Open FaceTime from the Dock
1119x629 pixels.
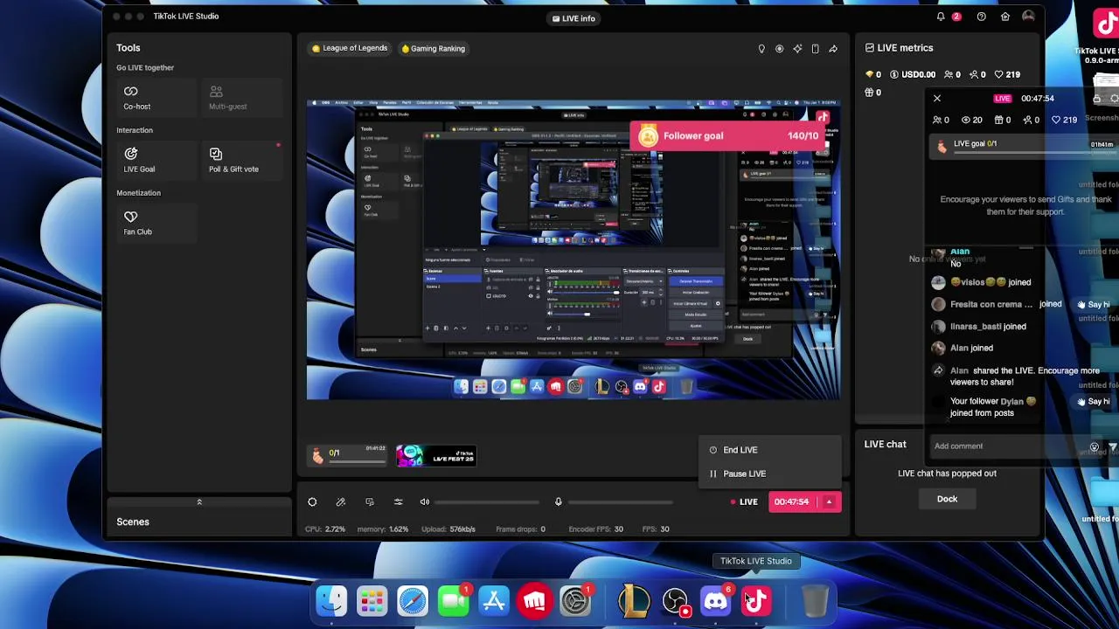tap(454, 600)
